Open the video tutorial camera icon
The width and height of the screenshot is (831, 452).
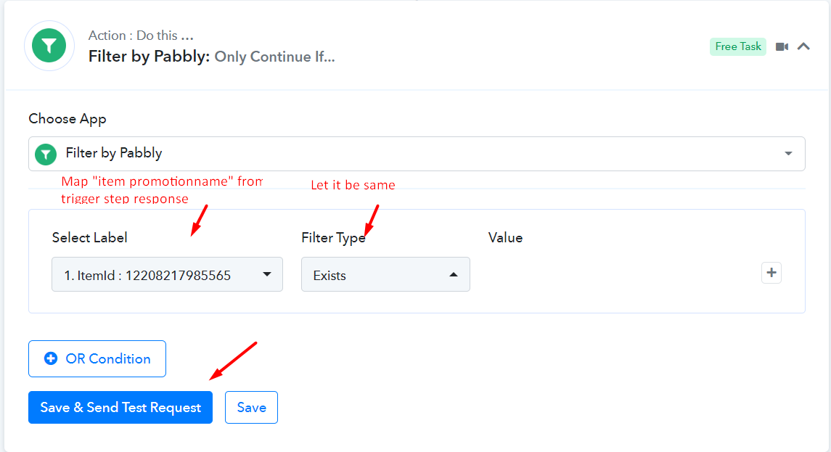click(782, 46)
